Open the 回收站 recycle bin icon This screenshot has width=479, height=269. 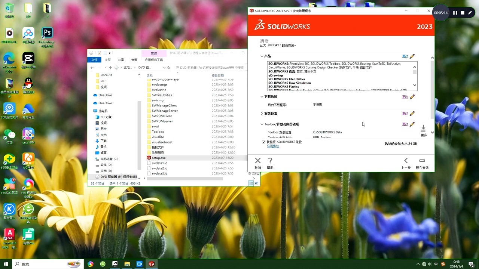click(9, 10)
